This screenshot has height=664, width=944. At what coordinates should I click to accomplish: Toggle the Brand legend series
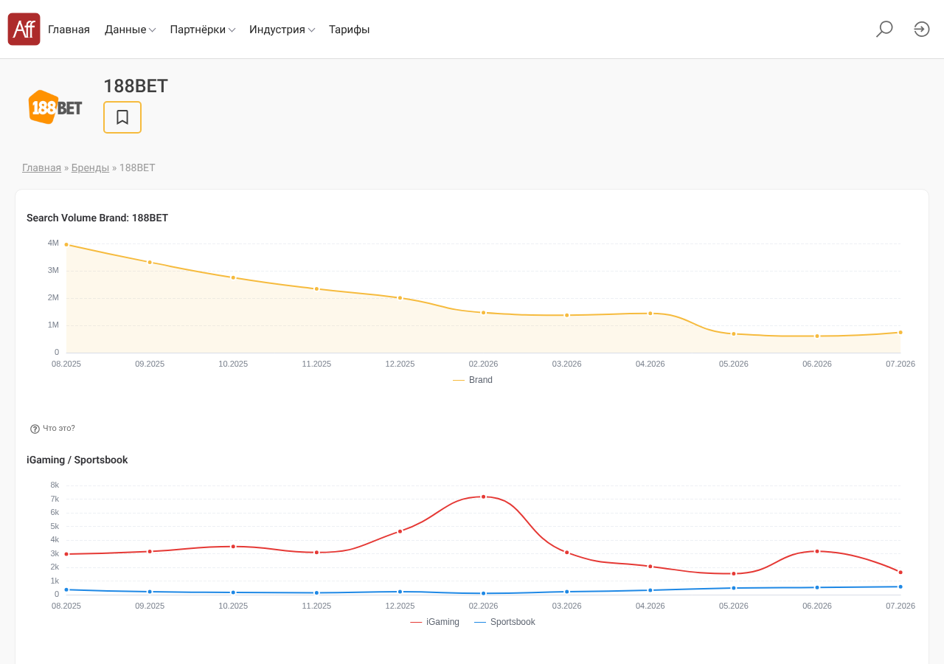click(x=473, y=380)
